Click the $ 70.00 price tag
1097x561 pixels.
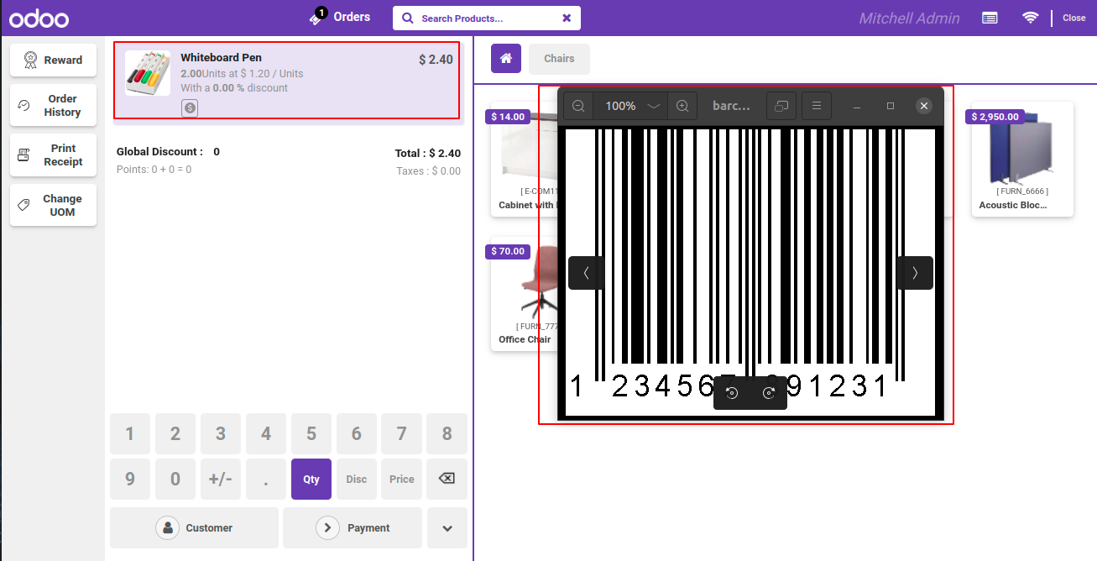tap(508, 251)
